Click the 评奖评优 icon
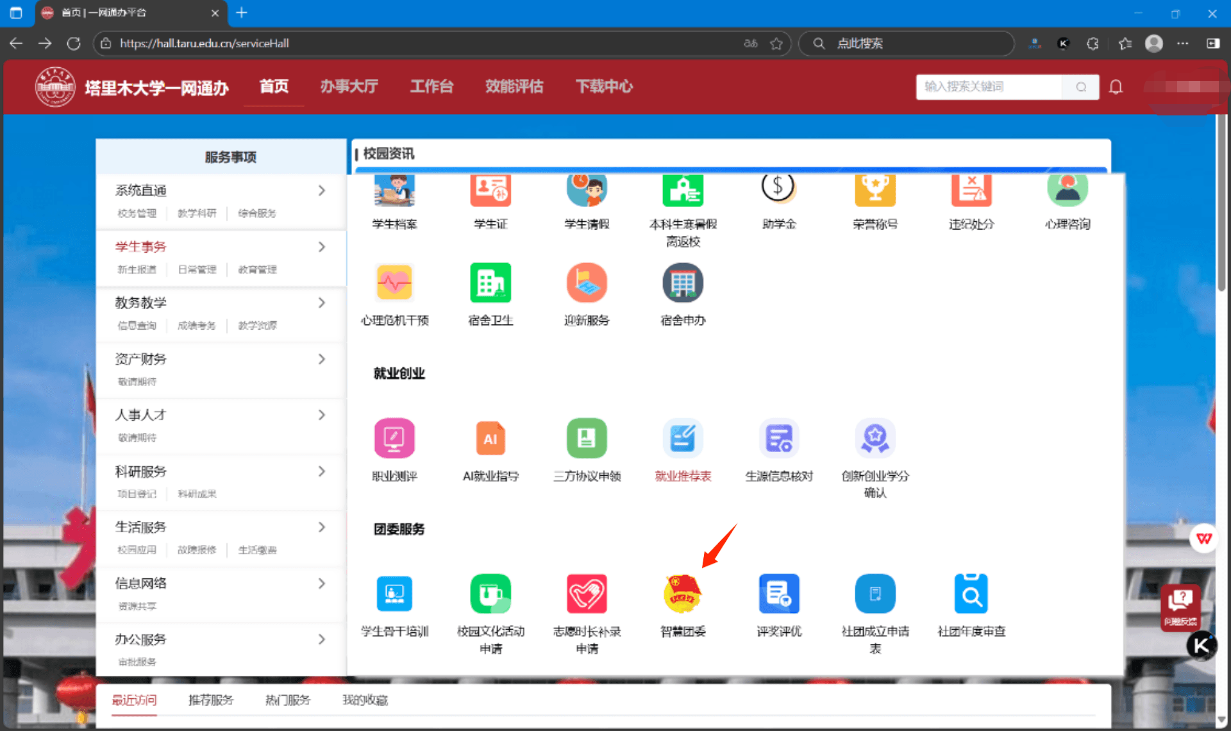This screenshot has height=731, width=1231. [x=779, y=594]
